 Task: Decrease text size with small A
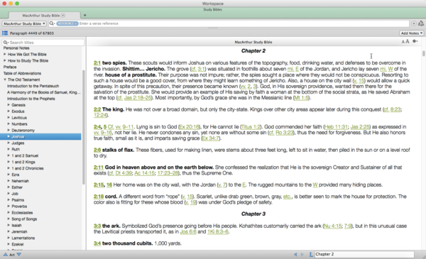403,42
